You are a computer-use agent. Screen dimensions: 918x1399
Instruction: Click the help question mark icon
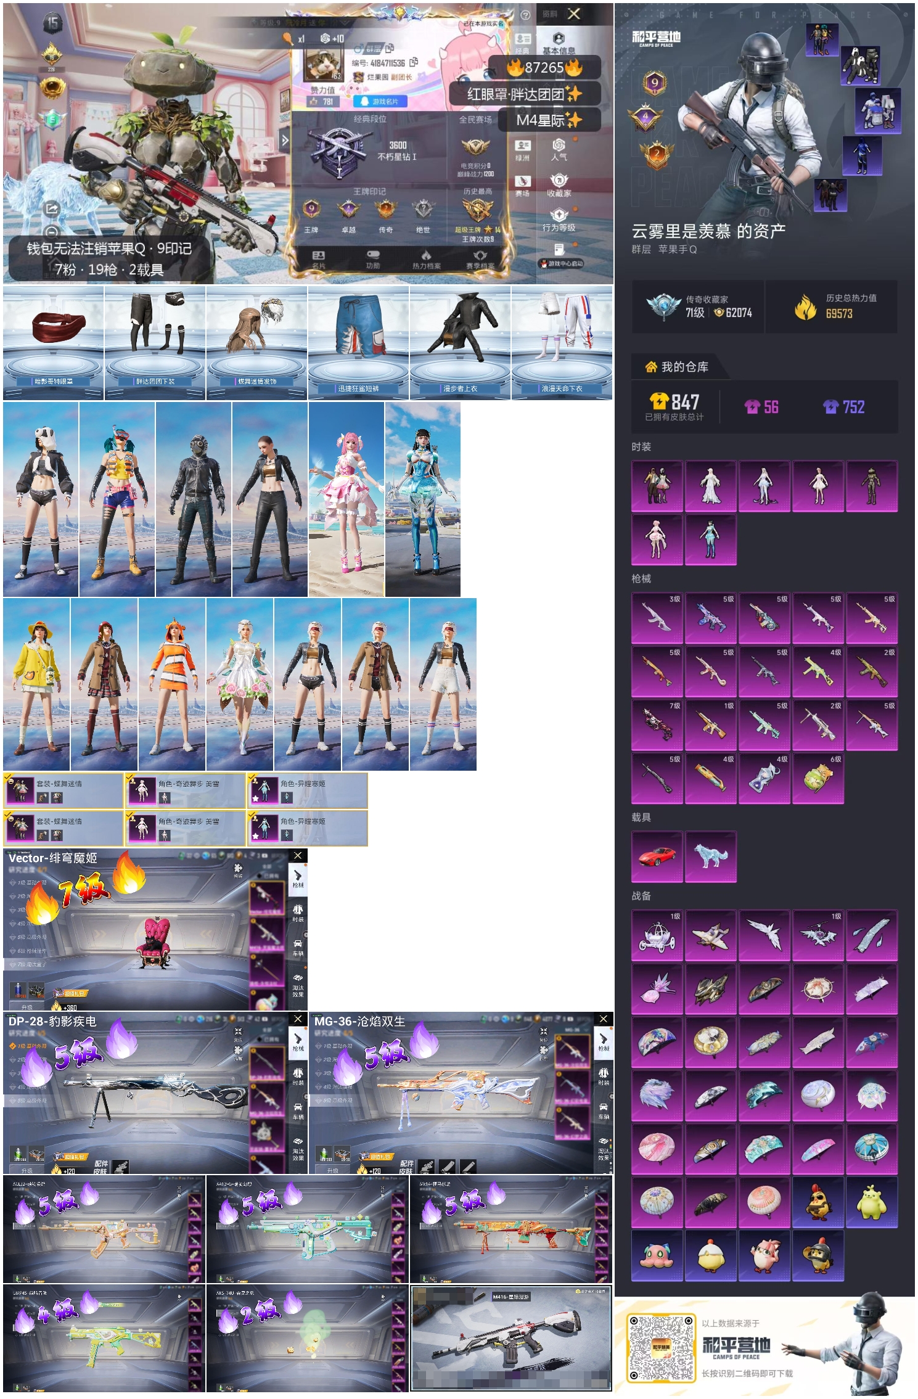(x=525, y=15)
